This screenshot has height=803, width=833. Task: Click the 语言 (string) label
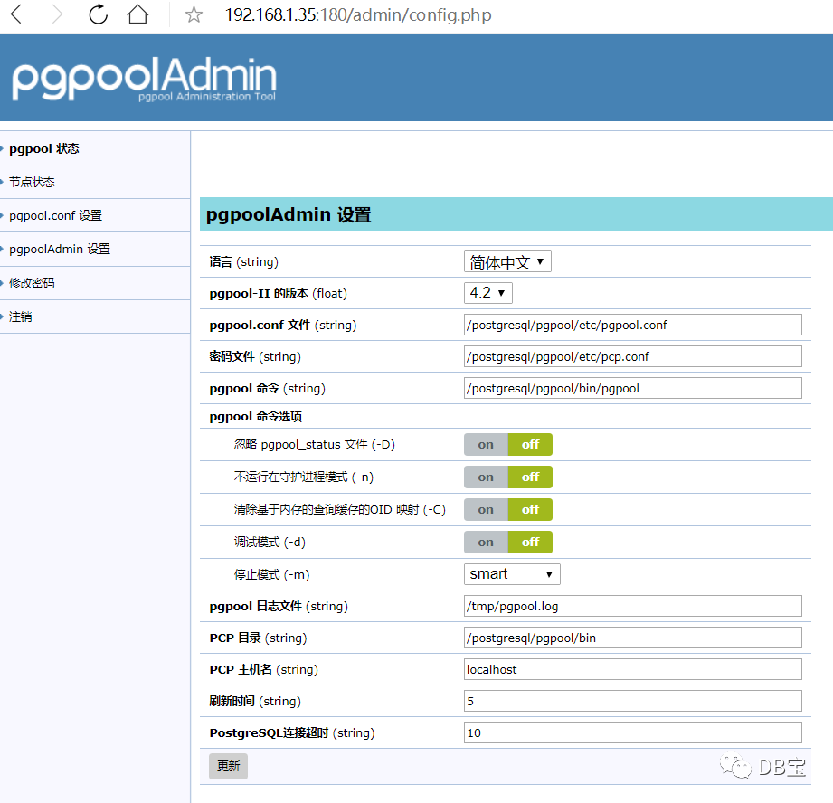tap(244, 262)
